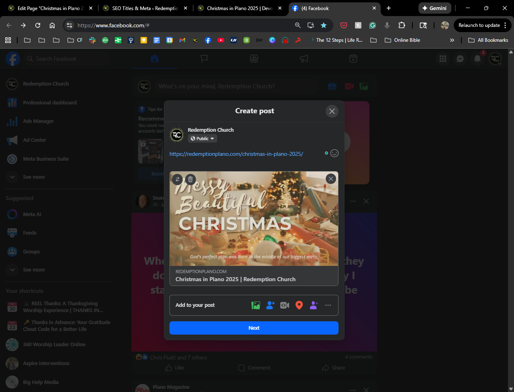Click the browser address bar URL
The height and width of the screenshot is (392, 514).
[181, 25]
